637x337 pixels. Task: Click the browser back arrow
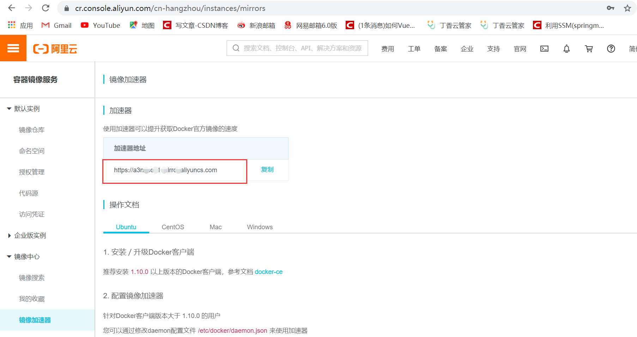tap(12, 8)
